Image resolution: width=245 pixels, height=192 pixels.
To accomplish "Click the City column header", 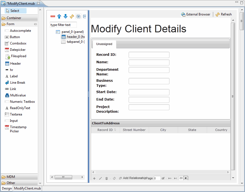I will coord(163,130).
